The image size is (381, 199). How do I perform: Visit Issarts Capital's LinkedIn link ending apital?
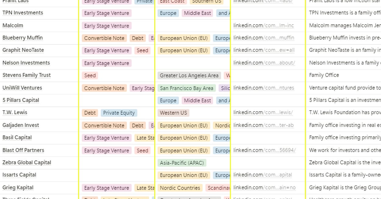(x=263, y=175)
